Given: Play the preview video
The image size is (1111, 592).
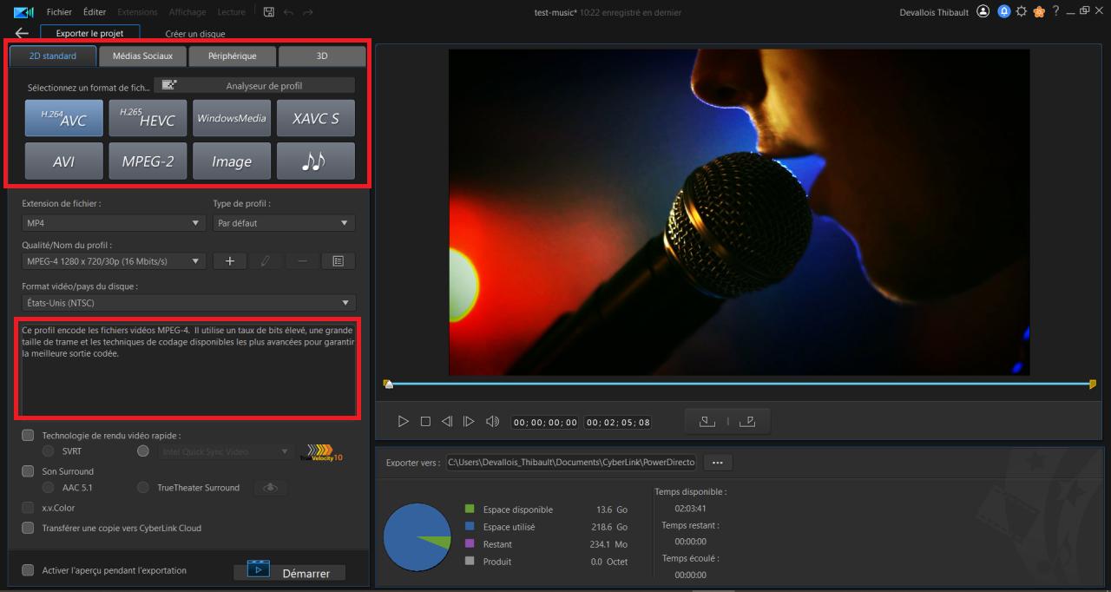Looking at the screenshot, I should click(403, 421).
